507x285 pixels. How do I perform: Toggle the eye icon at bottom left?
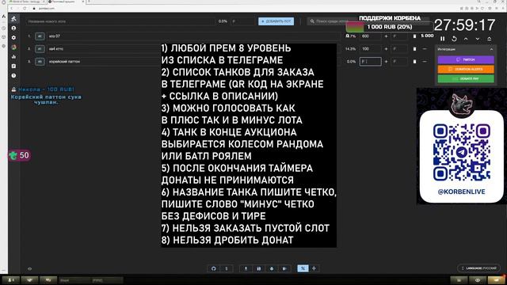(x=30, y=268)
